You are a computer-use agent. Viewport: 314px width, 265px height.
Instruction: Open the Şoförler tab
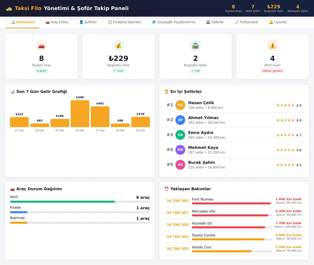click(x=88, y=22)
